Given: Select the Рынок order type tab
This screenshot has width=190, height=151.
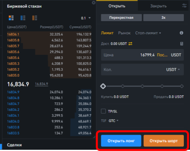Looking at the screenshot, I should pyautogui.click(x=124, y=33).
